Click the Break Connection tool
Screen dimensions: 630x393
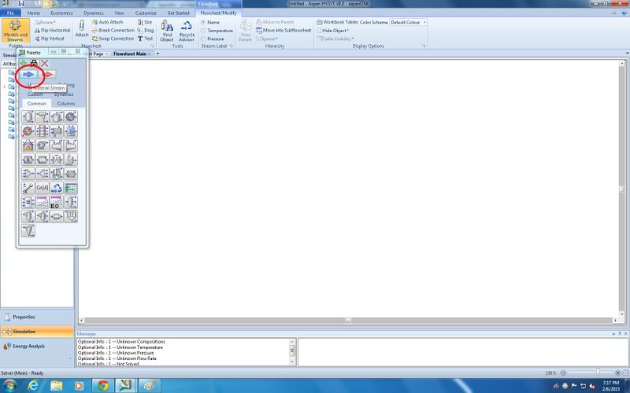(x=113, y=30)
